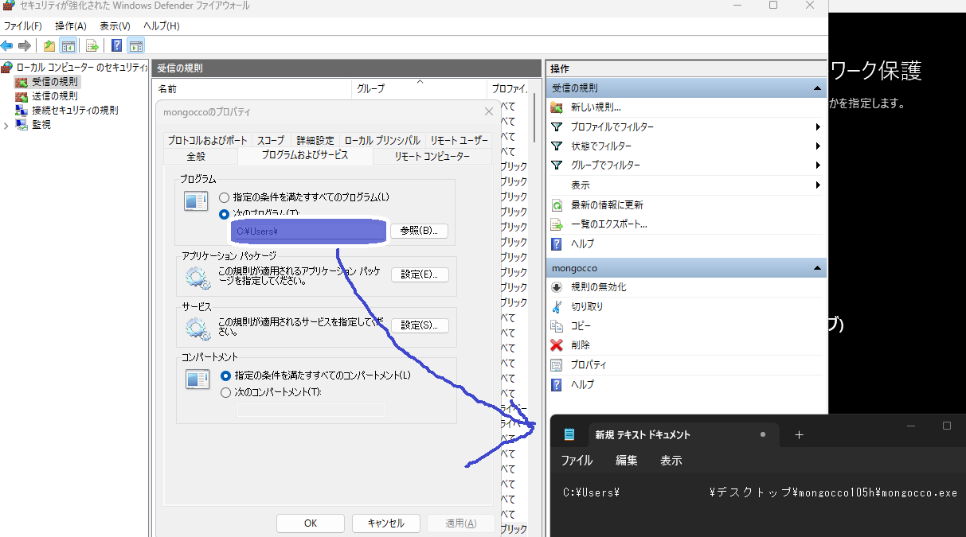
Task: Click 新しい規則 (New Rule) icon in actions pane
Action: point(557,107)
